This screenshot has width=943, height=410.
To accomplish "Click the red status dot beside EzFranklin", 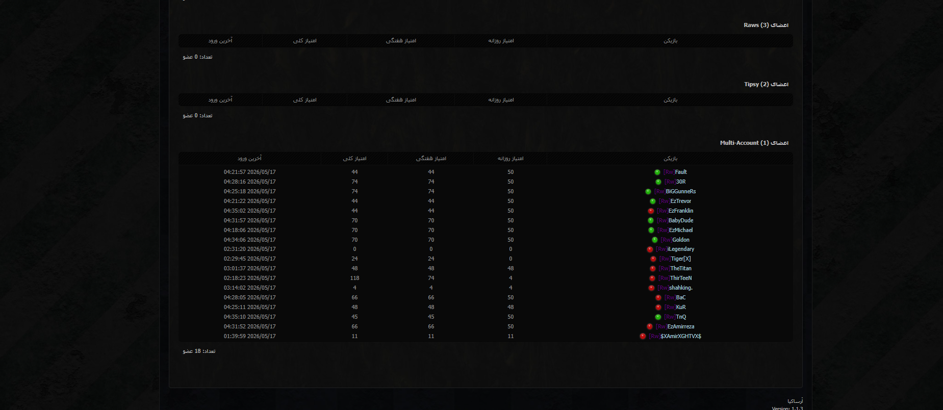I will (x=651, y=211).
